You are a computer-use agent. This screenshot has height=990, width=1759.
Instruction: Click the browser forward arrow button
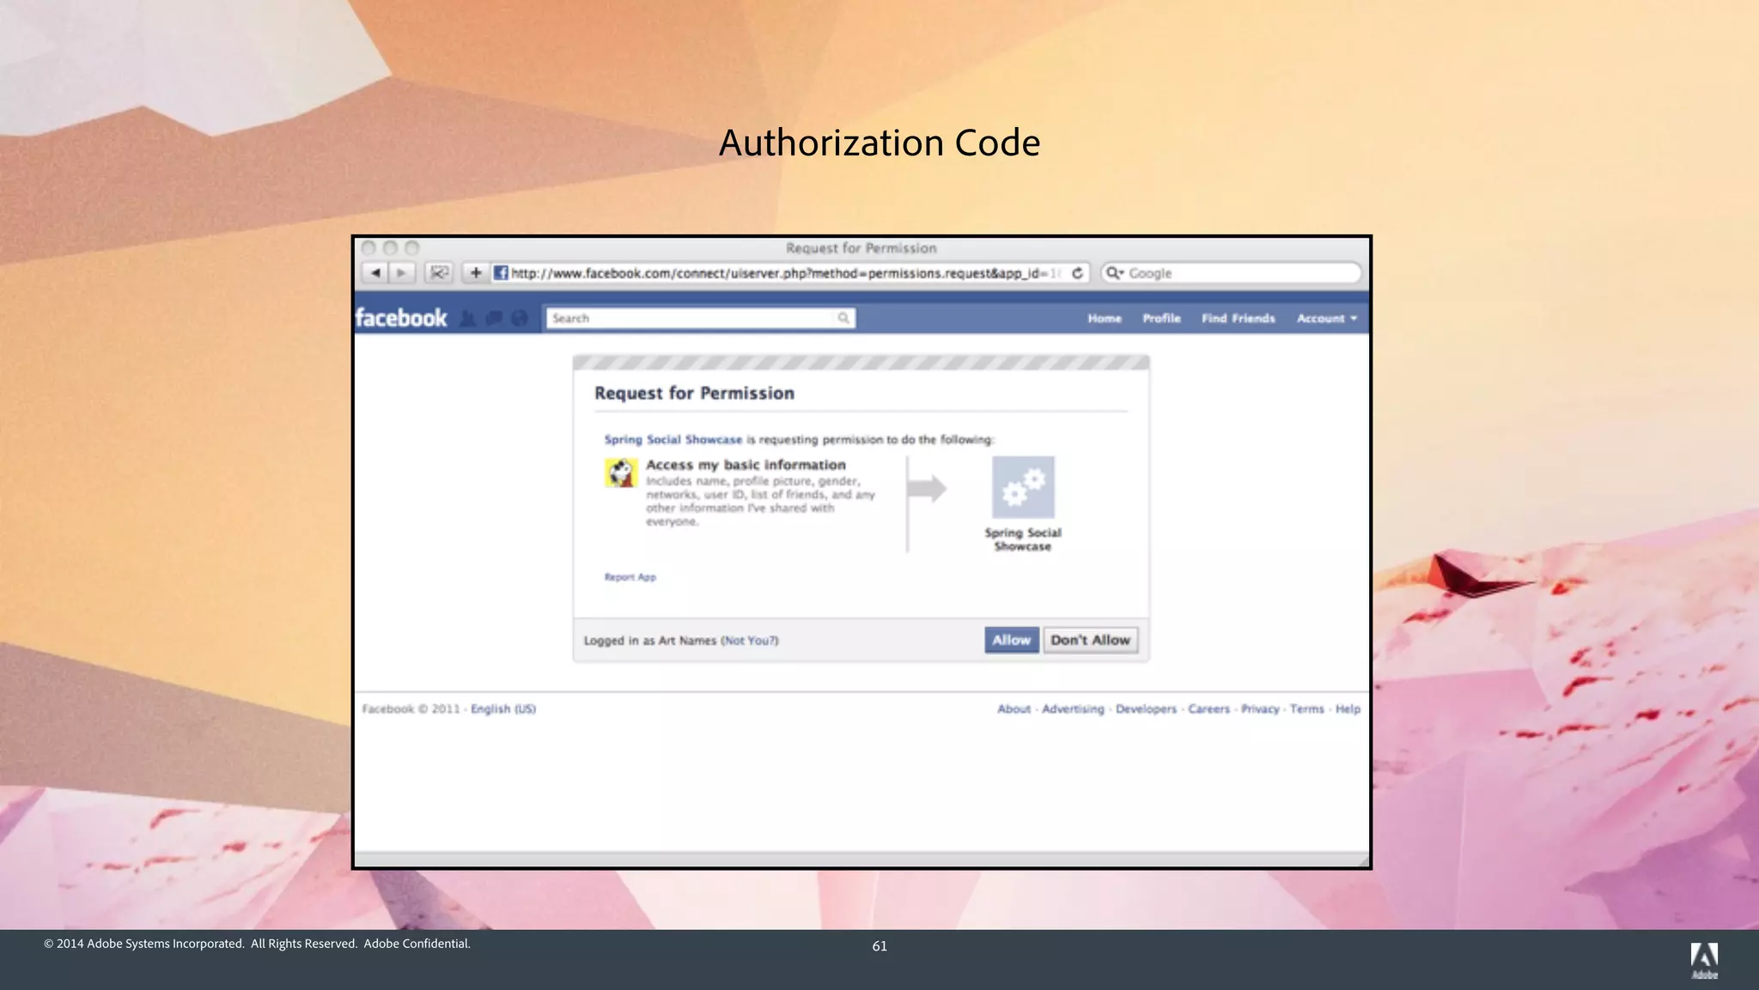click(x=402, y=273)
